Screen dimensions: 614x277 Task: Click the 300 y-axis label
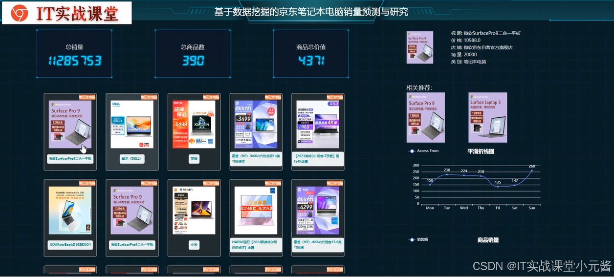416,166
